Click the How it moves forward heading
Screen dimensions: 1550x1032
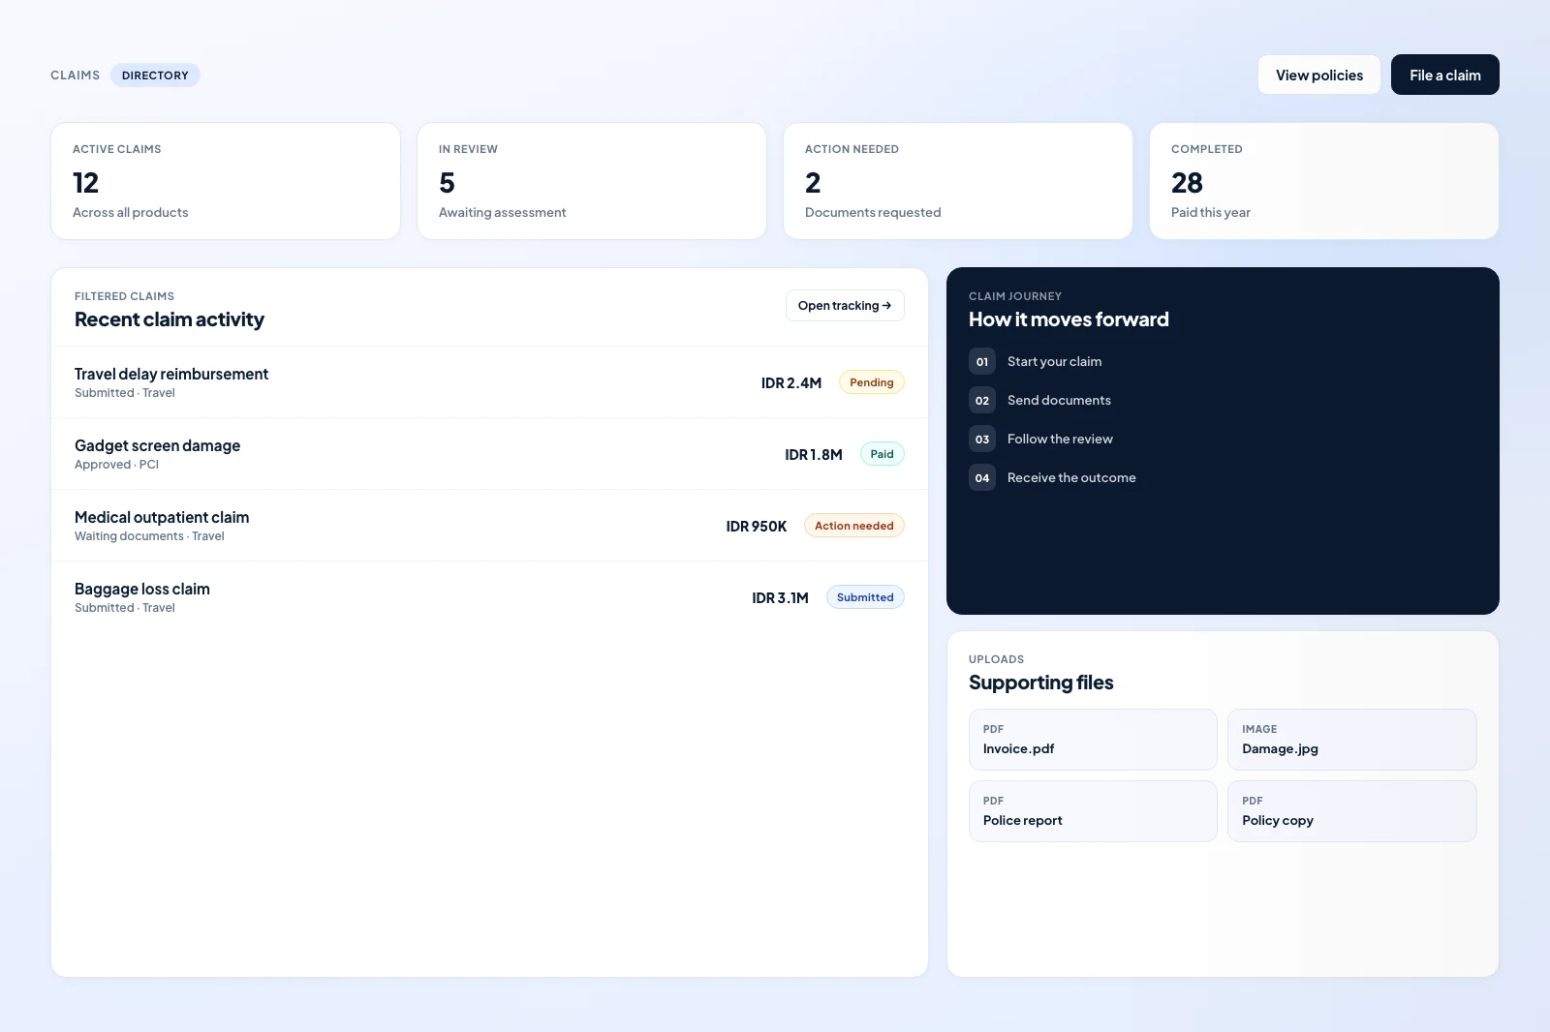[x=1069, y=319]
